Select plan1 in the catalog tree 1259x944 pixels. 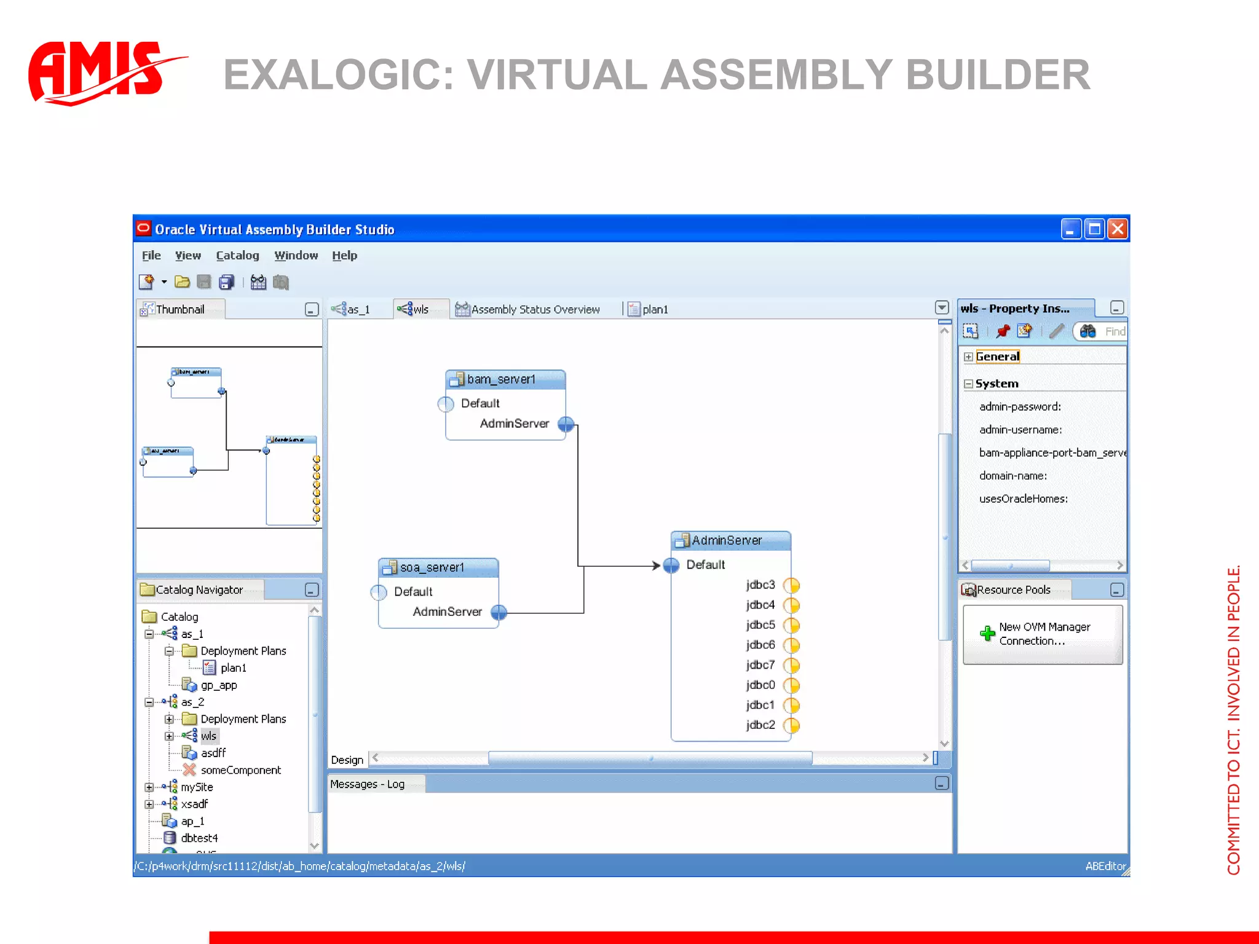[x=233, y=668]
